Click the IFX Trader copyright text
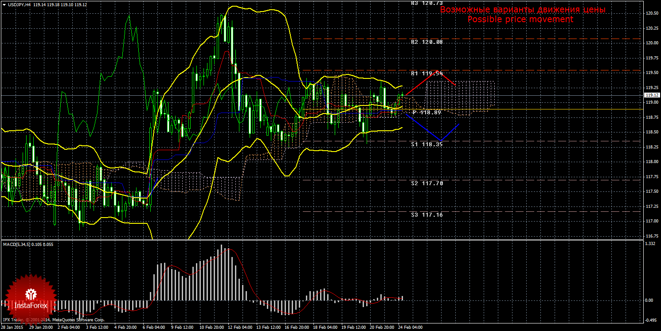Image resolution: width=661 pixels, height=331 pixels. pyautogui.click(x=54, y=319)
